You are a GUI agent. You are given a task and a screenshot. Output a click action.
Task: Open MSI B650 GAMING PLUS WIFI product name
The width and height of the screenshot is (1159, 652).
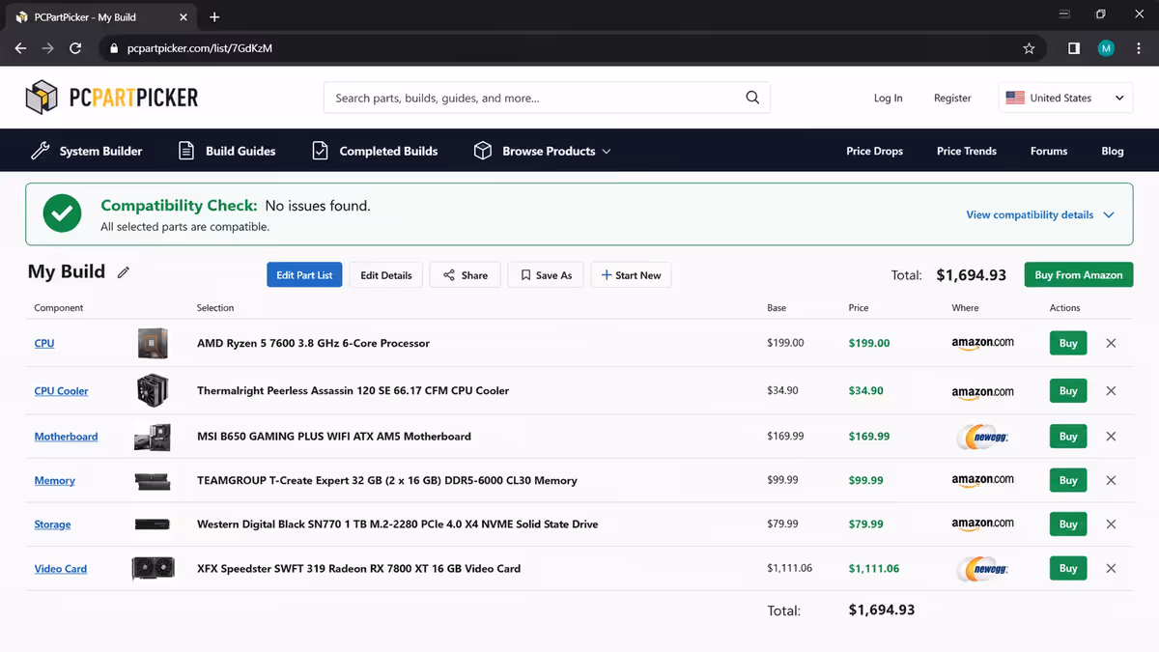click(334, 437)
